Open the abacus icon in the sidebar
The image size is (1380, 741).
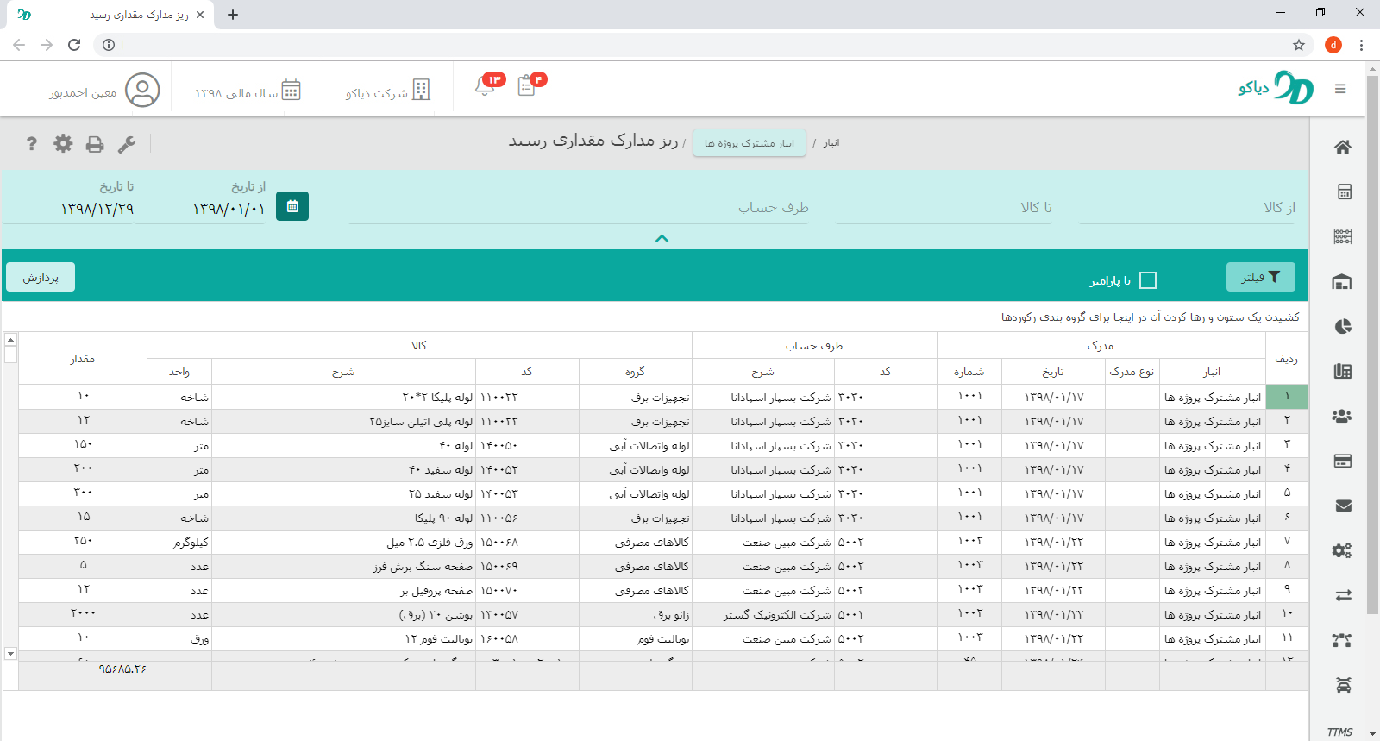point(1343,236)
